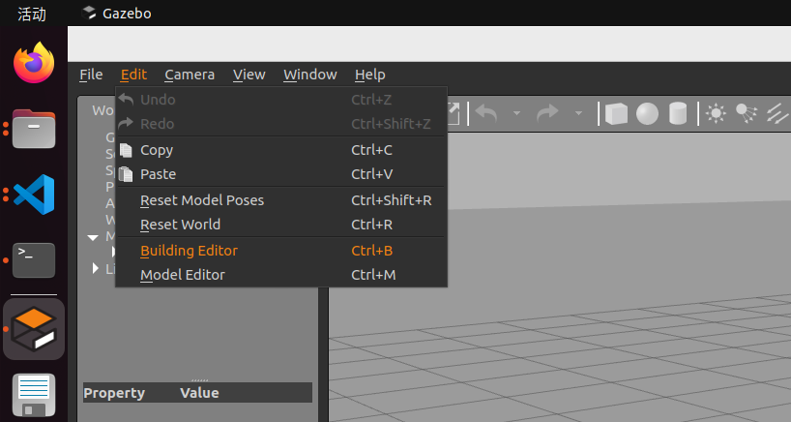
Task: Select Reset World entry
Action: pyautogui.click(x=281, y=225)
